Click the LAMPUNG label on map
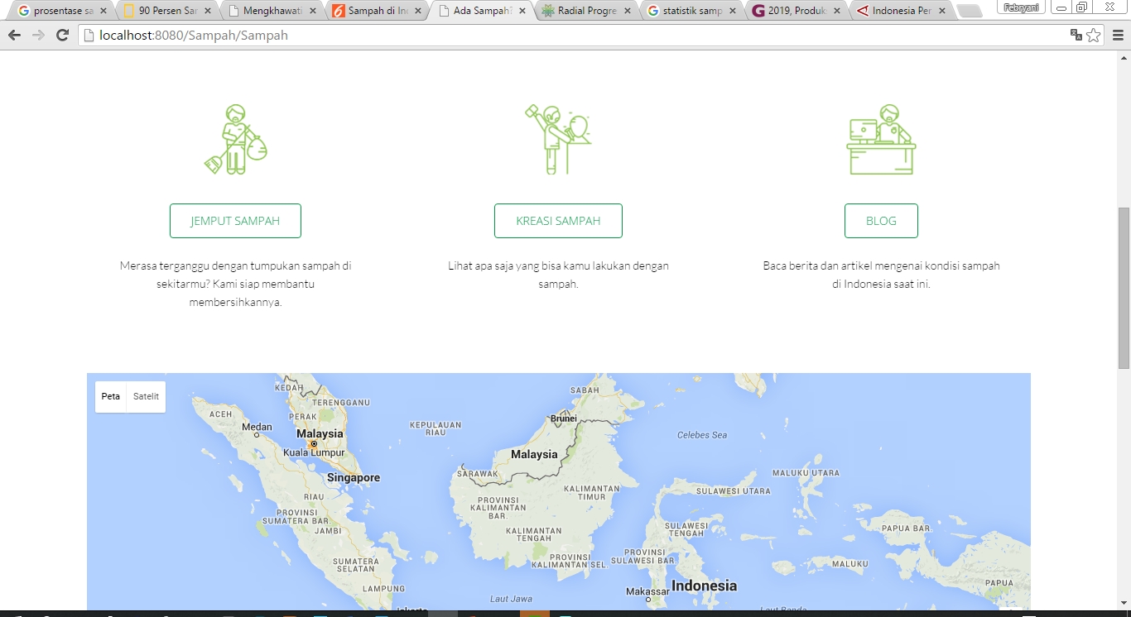The width and height of the screenshot is (1131, 617). [x=384, y=589]
